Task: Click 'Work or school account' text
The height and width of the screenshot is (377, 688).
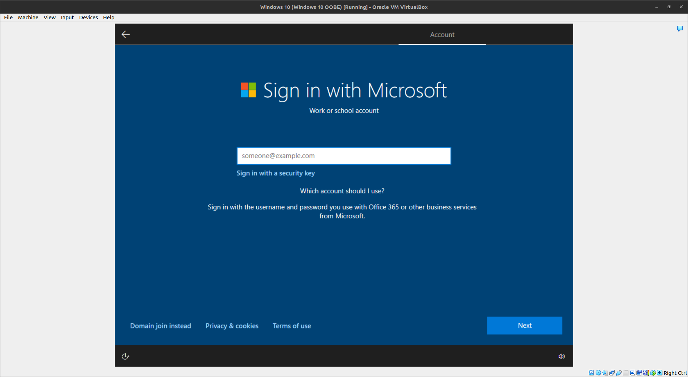Action: coord(344,111)
